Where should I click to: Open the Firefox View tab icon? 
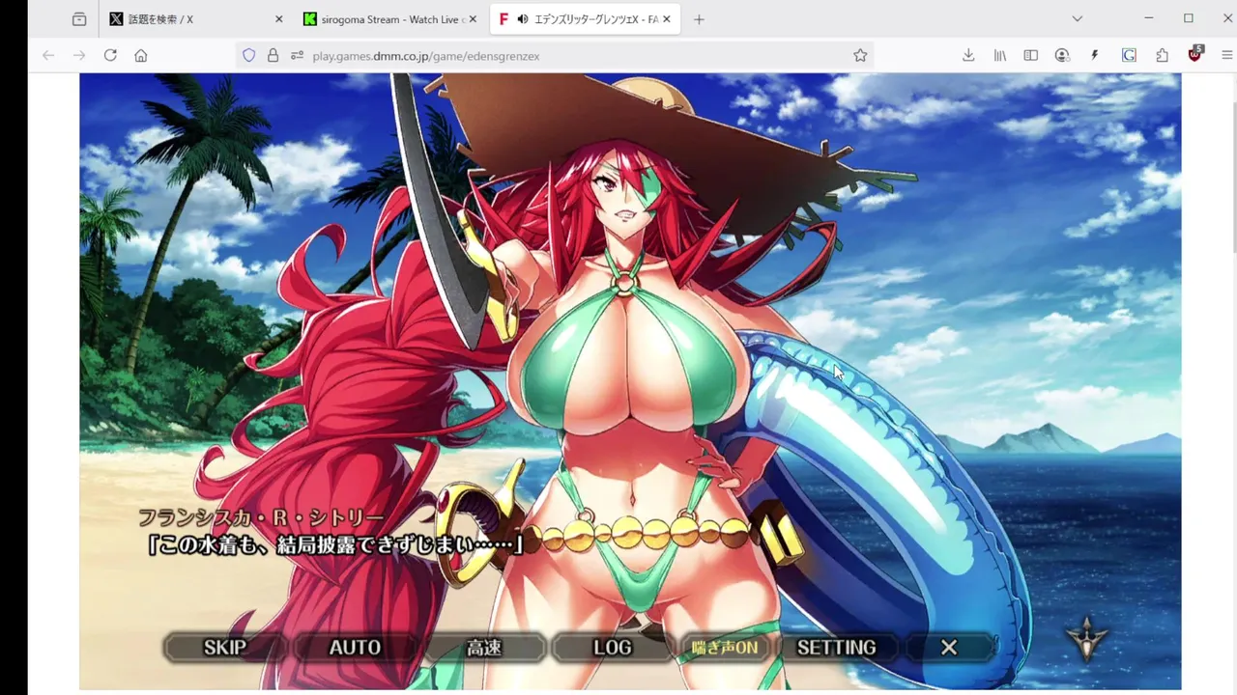click(79, 19)
